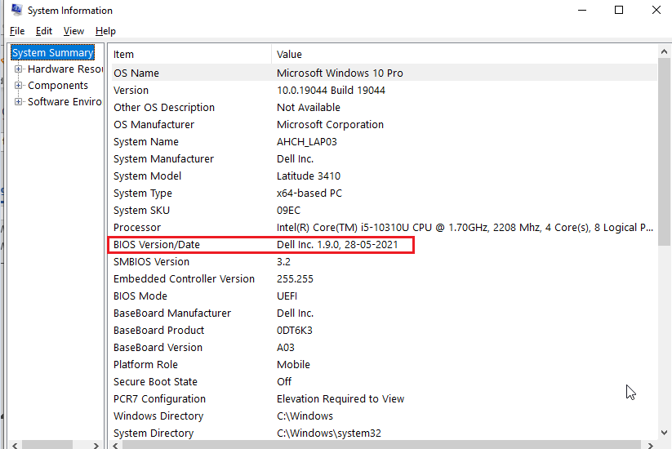Image resolution: width=672 pixels, height=449 pixels.
Task: Select the Hardware Resources tree item
Action: click(x=65, y=69)
